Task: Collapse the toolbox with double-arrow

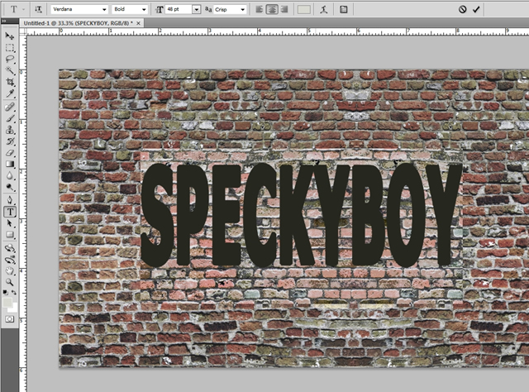Action: coord(3,21)
